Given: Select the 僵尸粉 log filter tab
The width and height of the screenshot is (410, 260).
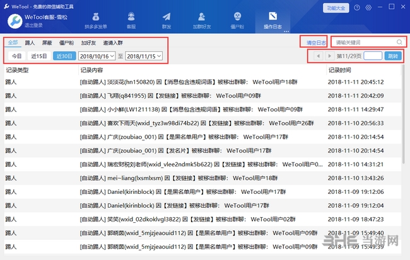Looking at the screenshot, I should click(x=66, y=43).
